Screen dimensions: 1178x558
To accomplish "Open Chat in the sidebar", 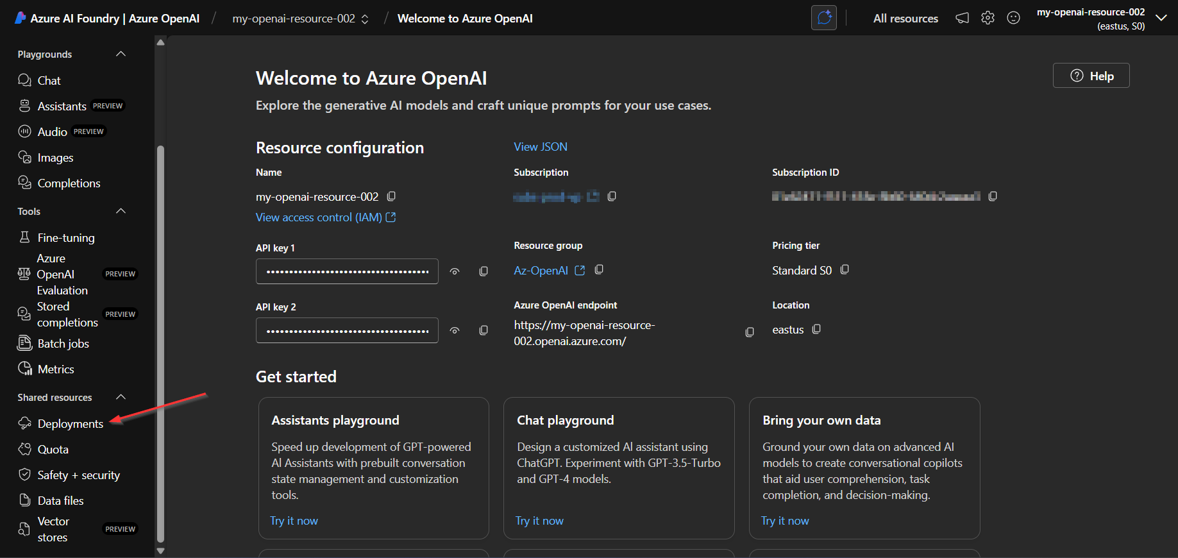I will 49,80.
